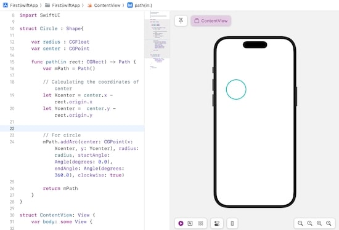Click the M method icon in breadcrumb
This screenshot has height=230, width=339.
tap(129, 5)
